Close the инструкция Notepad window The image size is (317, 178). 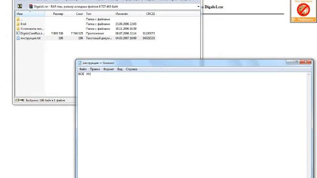point(306,62)
